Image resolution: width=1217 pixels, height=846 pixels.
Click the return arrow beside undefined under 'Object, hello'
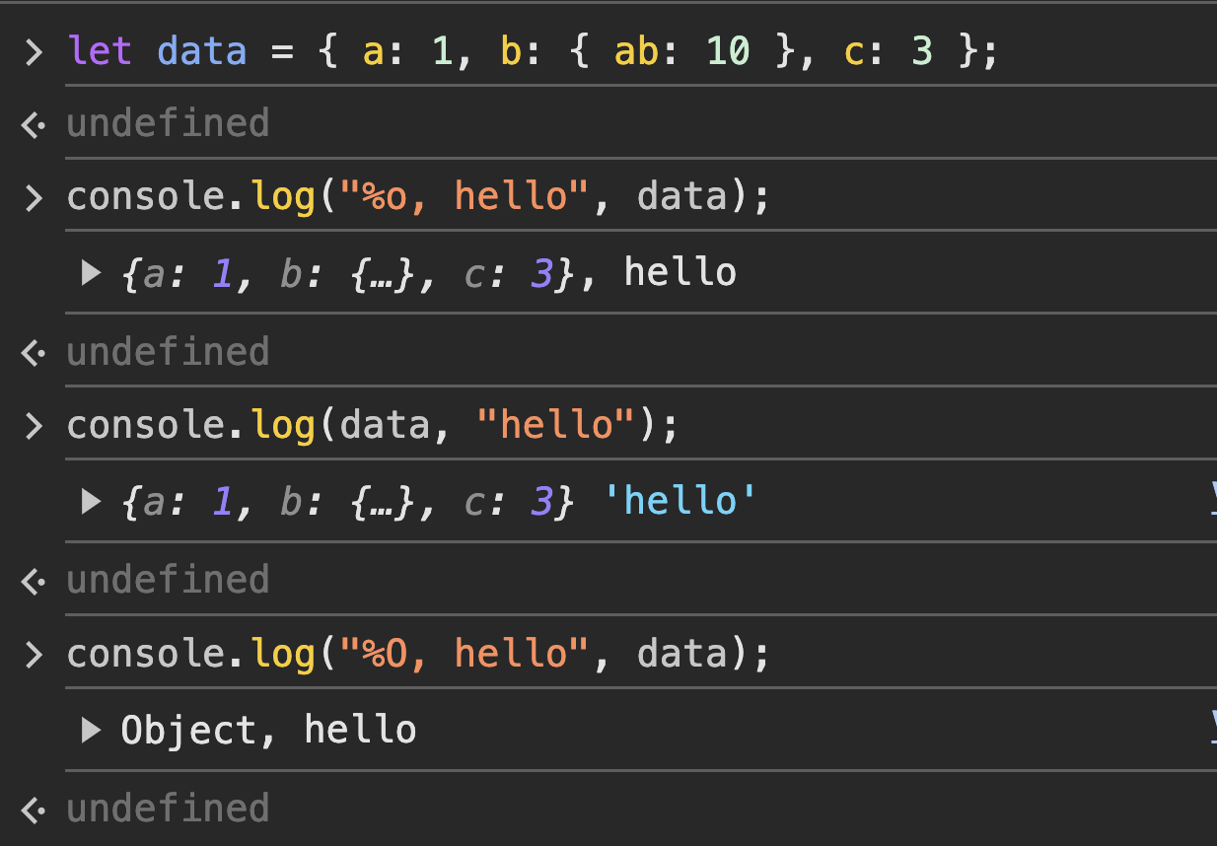[x=34, y=809]
